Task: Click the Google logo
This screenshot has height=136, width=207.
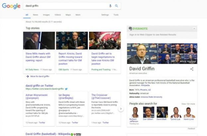Action: pos(11,6)
